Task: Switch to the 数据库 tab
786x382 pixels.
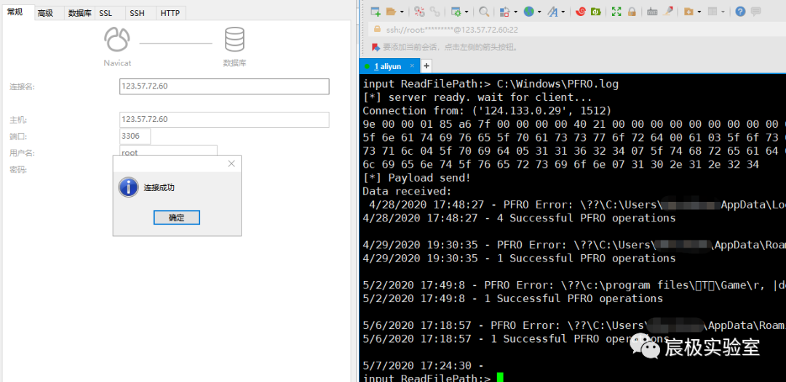Action: pos(80,14)
